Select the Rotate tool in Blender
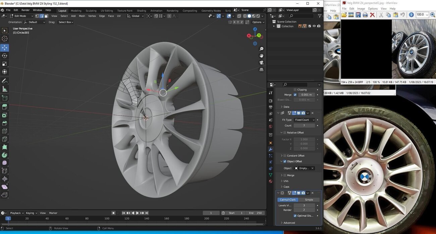 coord(5,56)
